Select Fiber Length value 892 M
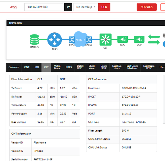165x161 pixels. point(125,131)
